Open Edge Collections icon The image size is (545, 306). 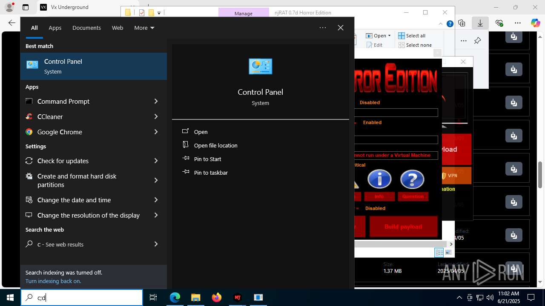click(462, 23)
